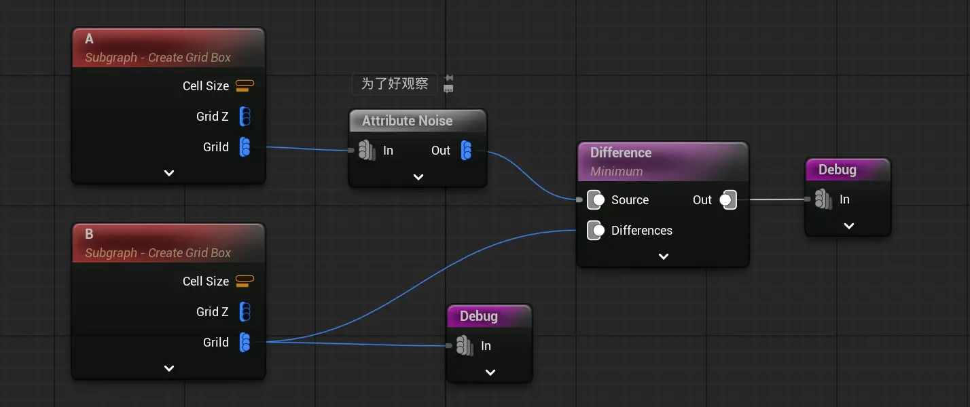The width and height of the screenshot is (970, 407).
Task: Click the Differences input pin on Difference node
Action: coord(596,231)
